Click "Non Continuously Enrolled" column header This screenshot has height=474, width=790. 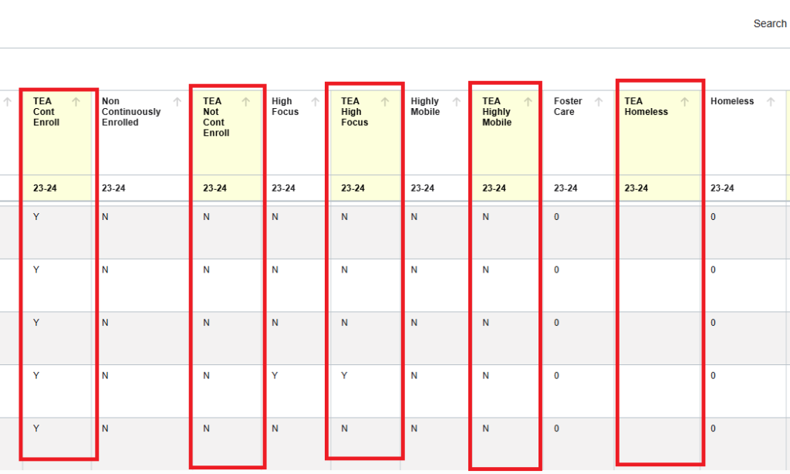[x=131, y=112]
